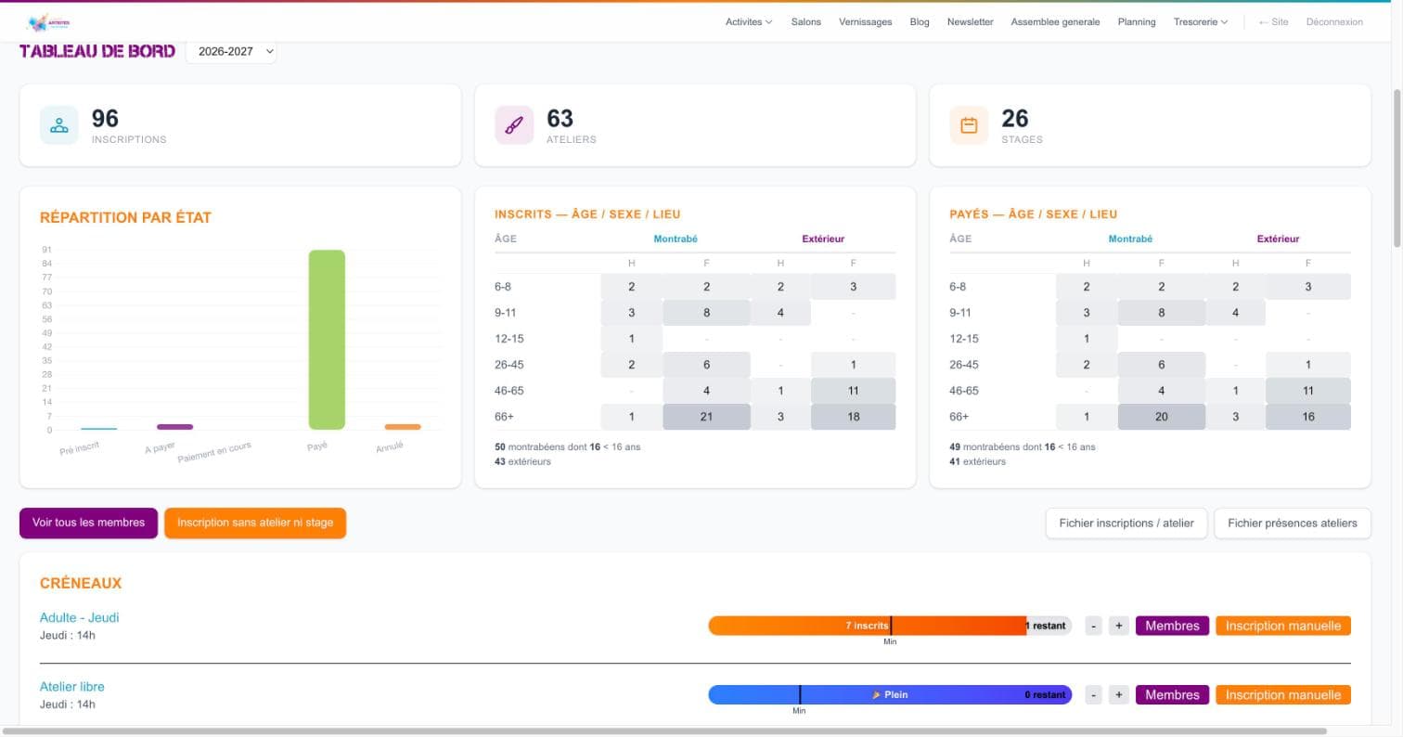1403x737 pixels.
Task: Open the 2026-2027 season selector
Action: click(x=231, y=52)
